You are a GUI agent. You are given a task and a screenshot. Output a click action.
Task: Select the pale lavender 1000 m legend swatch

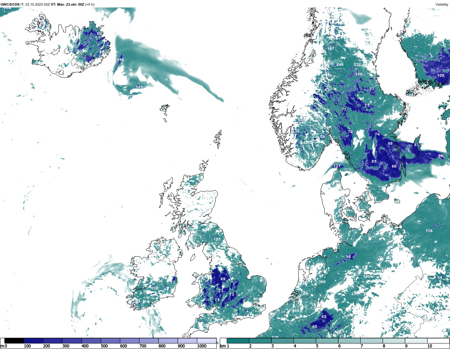pos(206,341)
